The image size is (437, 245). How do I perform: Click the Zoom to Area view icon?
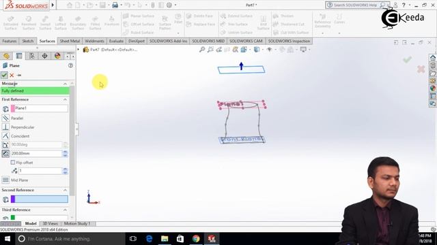click(x=210, y=50)
